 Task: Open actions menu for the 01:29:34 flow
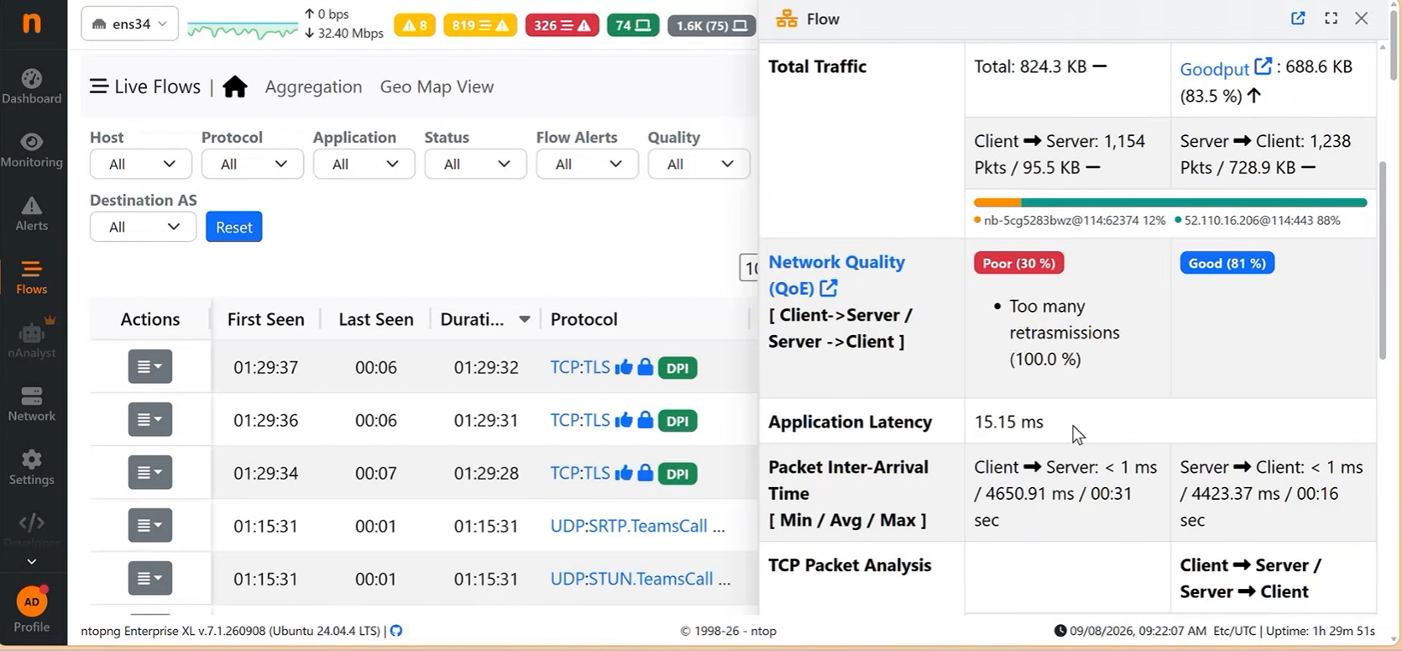tap(150, 473)
